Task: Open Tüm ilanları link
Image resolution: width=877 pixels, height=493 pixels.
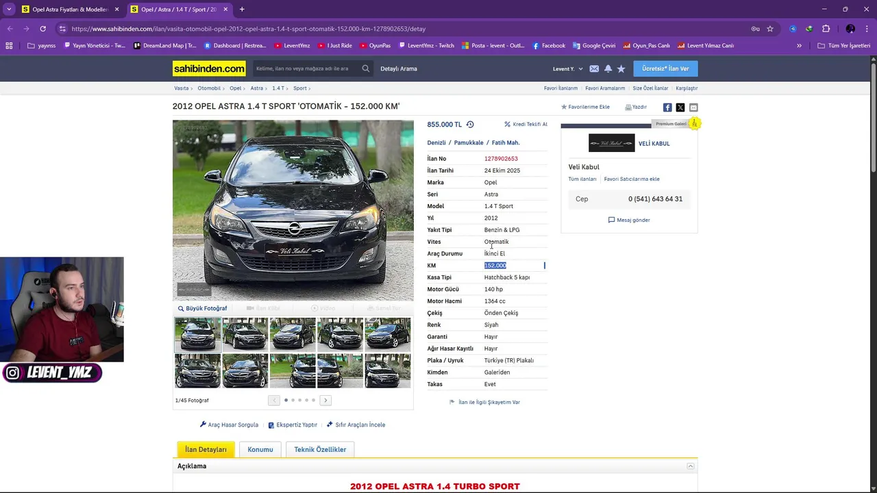Action: (582, 179)
